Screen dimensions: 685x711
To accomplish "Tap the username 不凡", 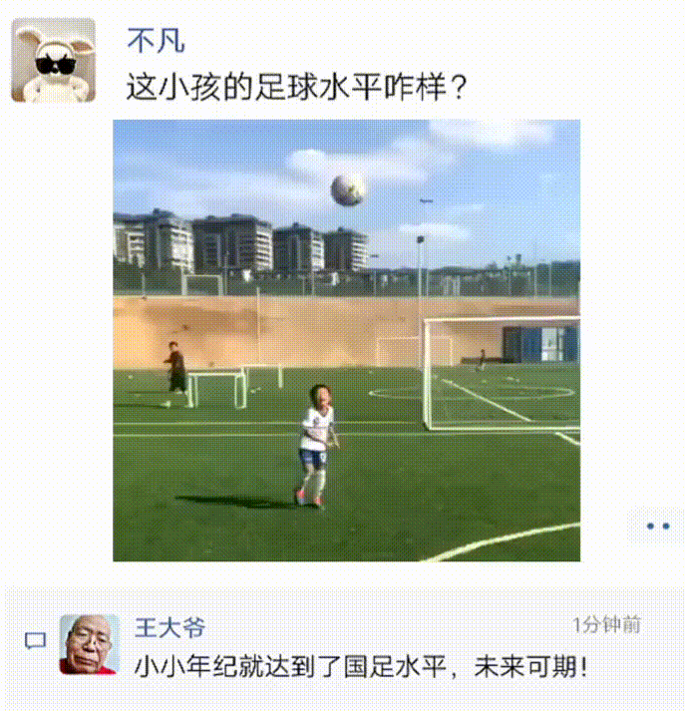I will (156, 41).
